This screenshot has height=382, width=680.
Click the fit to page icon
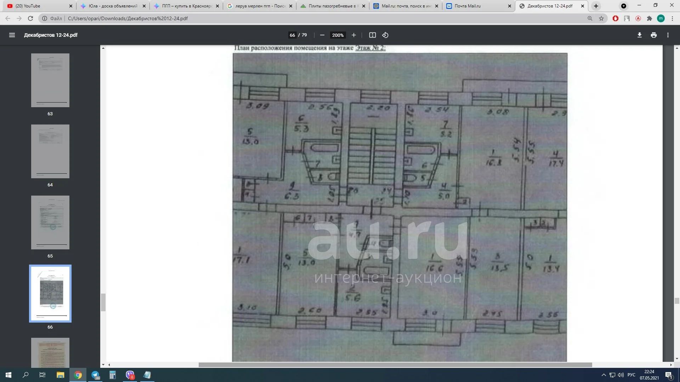372,35
